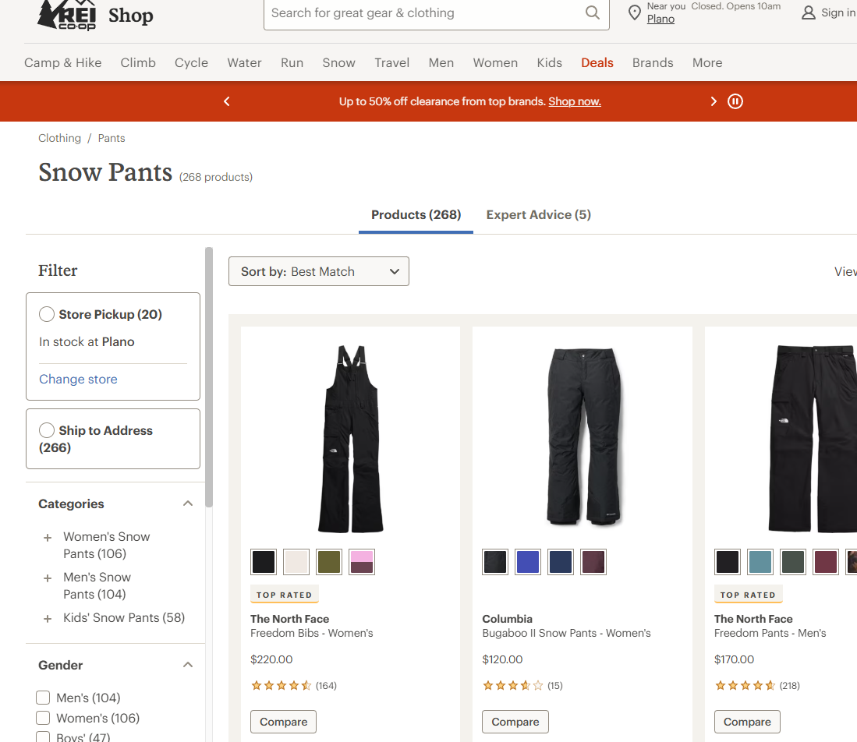
Task: Select teal blue swatch for Freedom Pants Men's
Action: click(760, 562)
